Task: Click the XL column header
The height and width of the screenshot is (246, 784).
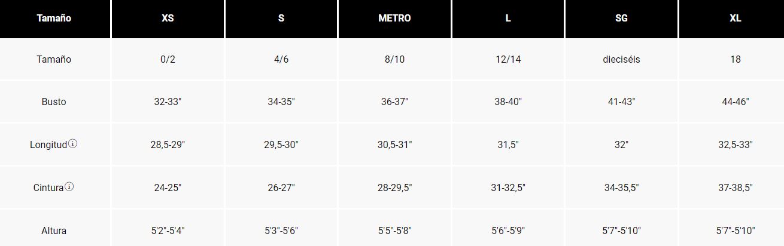Action: coord(736,19)
